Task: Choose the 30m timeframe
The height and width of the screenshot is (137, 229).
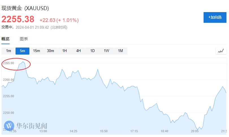Action: [x=50, y=51]
